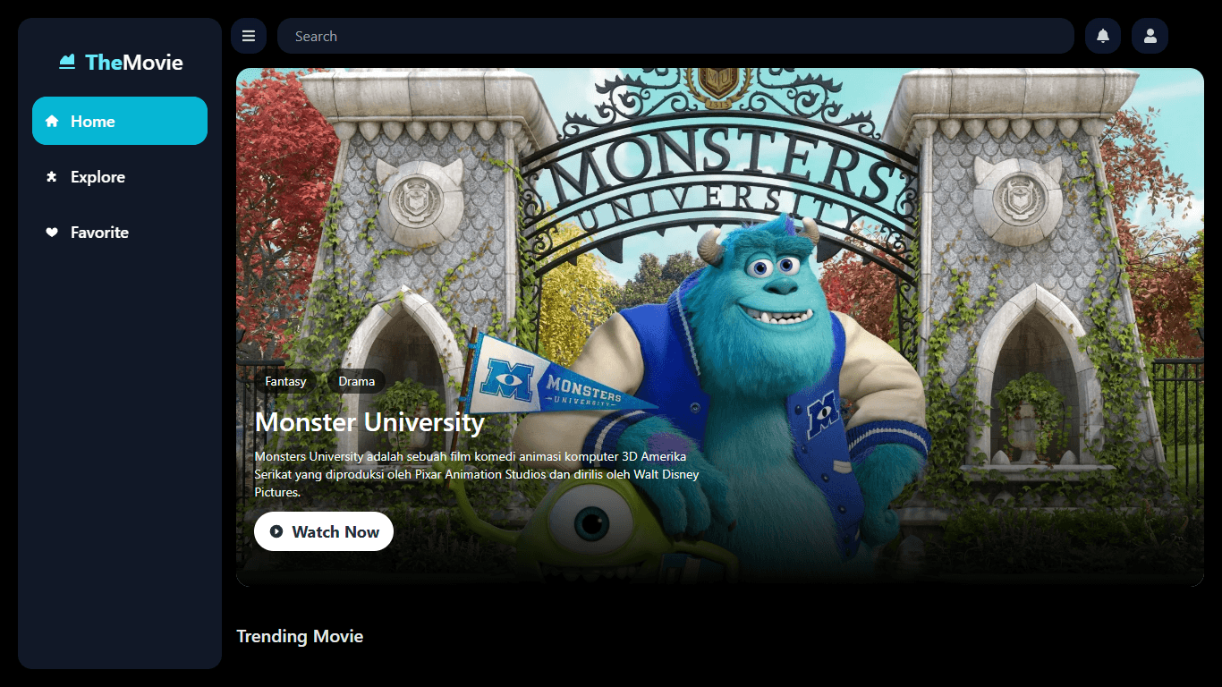Select the Home menu item

coord(120,121)
